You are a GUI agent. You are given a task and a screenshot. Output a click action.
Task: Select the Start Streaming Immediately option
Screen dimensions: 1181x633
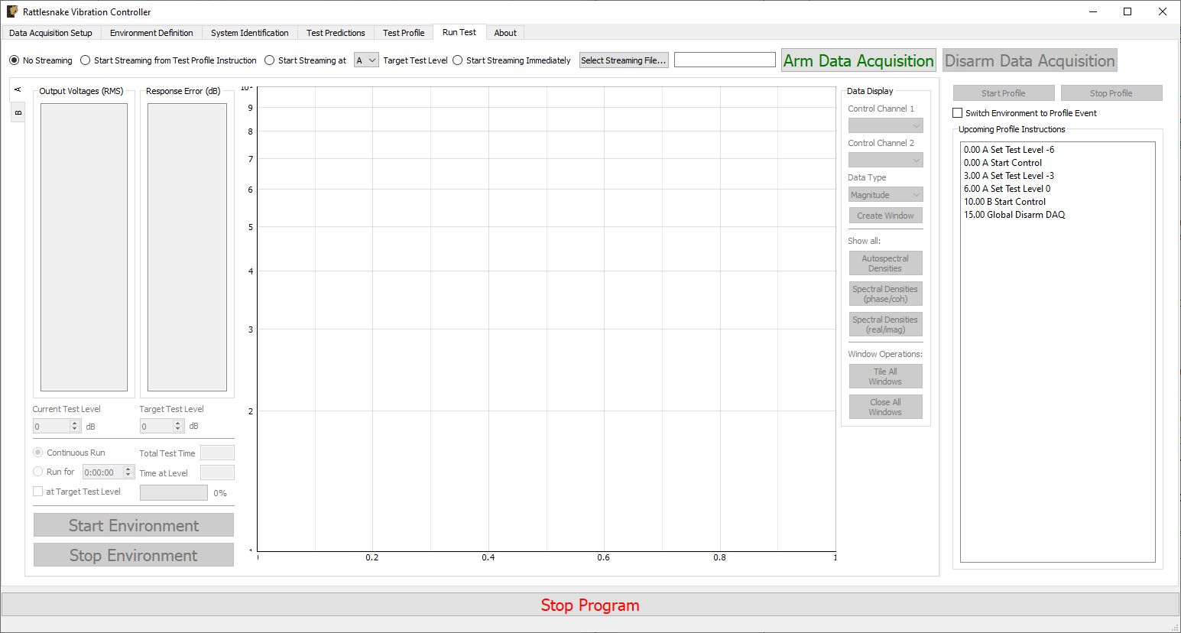[456, 60]
